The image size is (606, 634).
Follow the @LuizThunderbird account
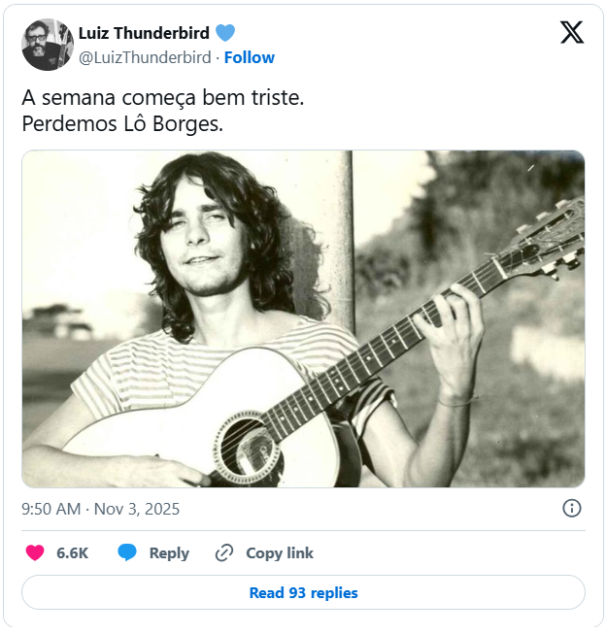click(x=250, y=57)
